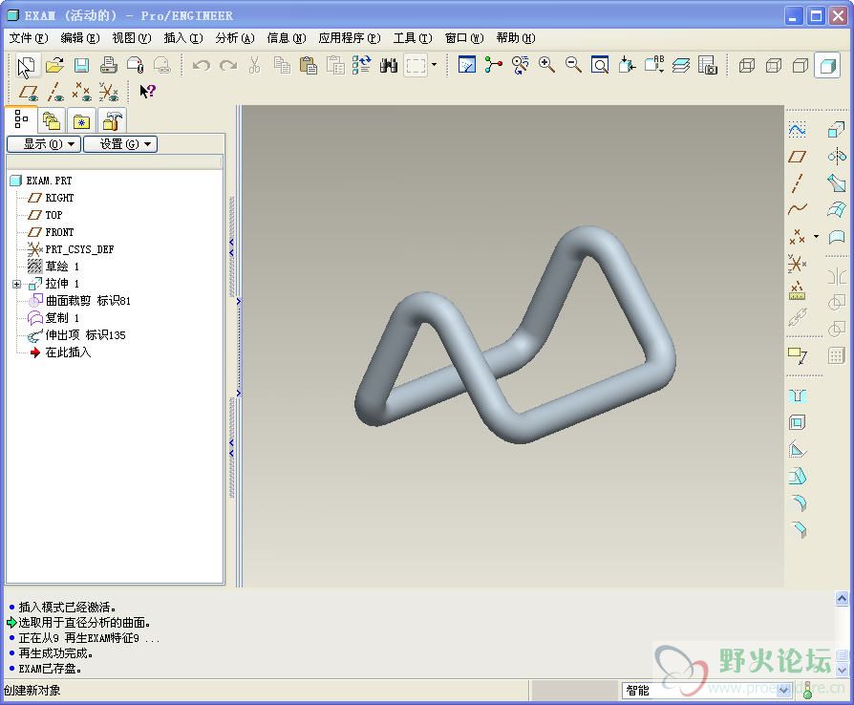This screenshot has width=854, height=705.
Task: Switch to the folder browser tab
Action: click(52, 119)
